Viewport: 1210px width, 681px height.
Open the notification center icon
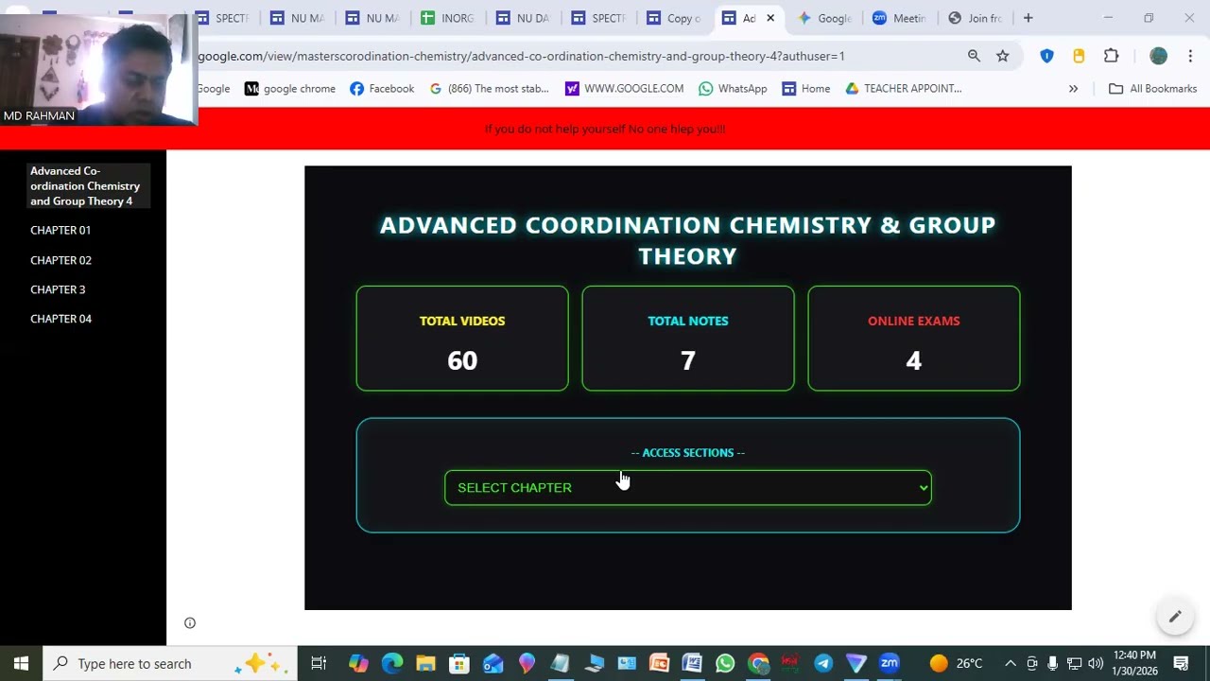coord(1181,663)
